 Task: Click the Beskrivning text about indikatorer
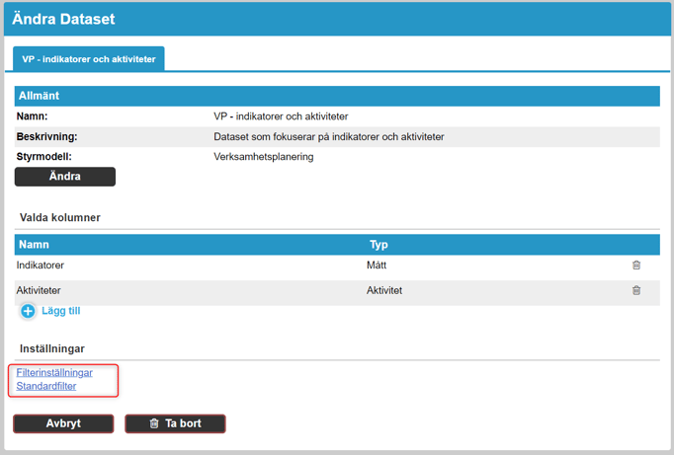[x=328, y=136]
